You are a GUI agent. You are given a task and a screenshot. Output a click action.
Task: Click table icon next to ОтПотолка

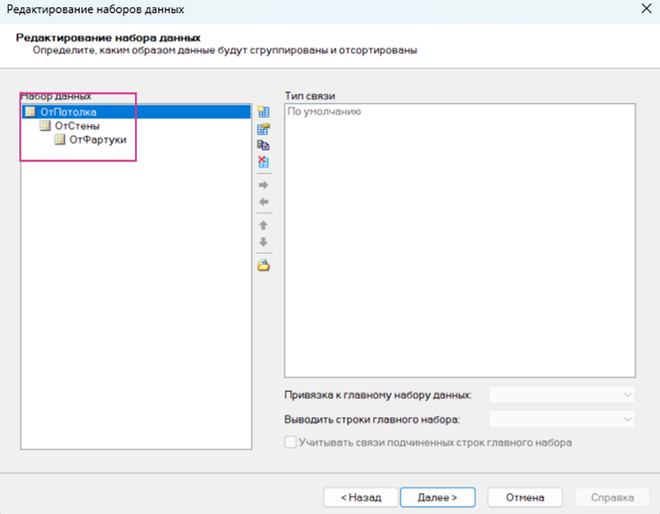[30, 111]
